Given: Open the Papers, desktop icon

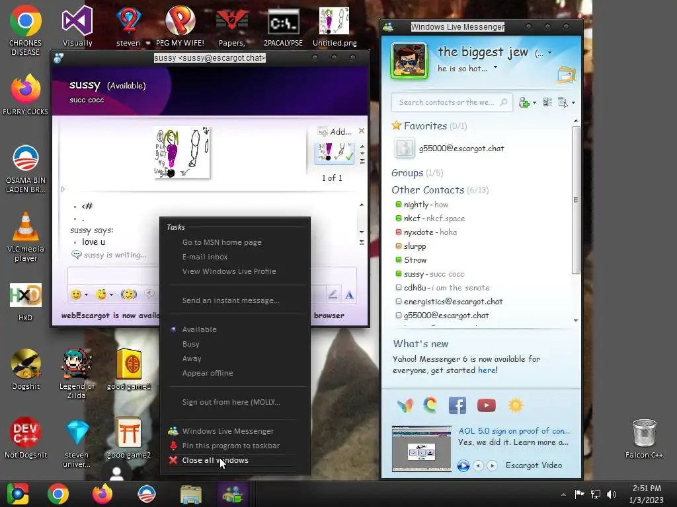Looking at the screenshot, I should coord(232,26).
